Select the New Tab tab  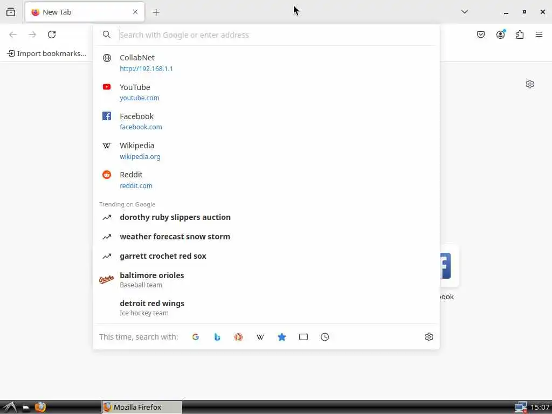(x=85, y=12)
